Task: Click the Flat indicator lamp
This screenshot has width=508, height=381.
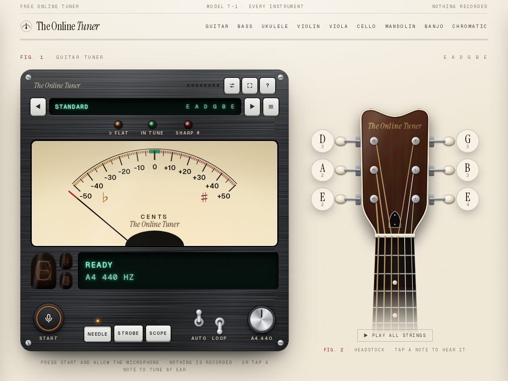Action: click(119, 124)
